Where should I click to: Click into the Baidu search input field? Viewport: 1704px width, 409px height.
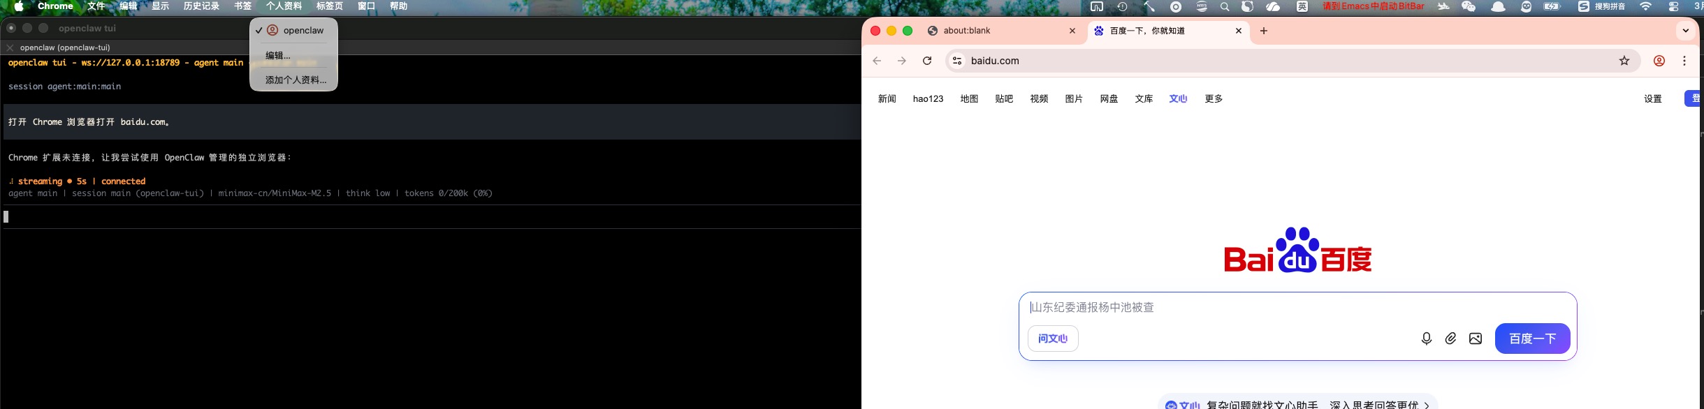tap(1297, 307)
